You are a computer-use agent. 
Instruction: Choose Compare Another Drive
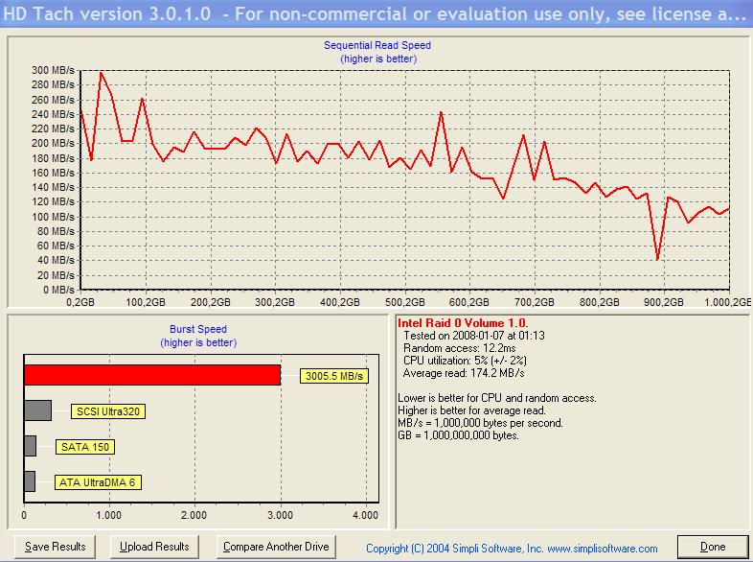pos(276,547)
